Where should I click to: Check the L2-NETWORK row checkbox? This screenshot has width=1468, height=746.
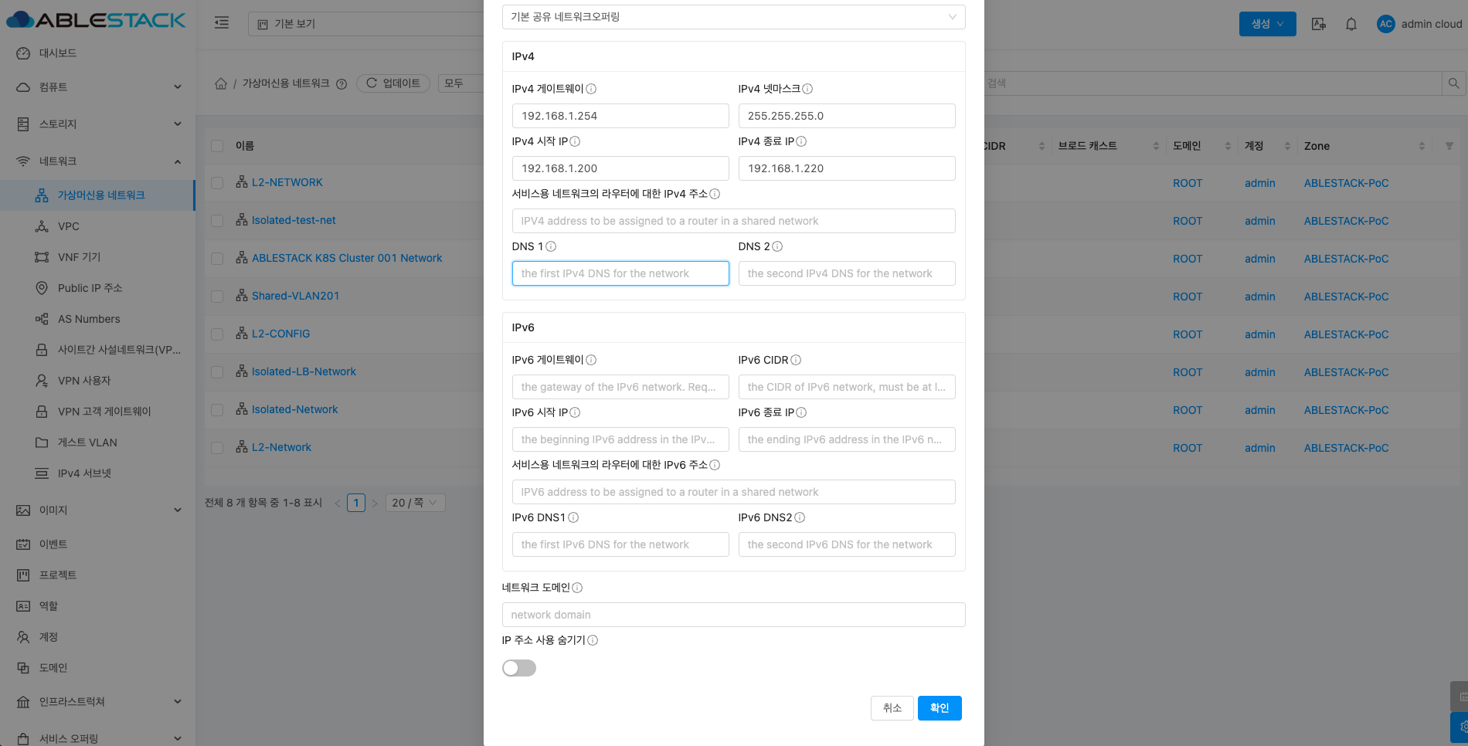point(217,183)
